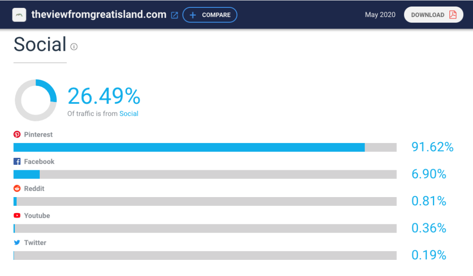Image resolution: width=473 pixels, height=276 pixels.
Task: Click the Facebook logo icon
Action: click(x=17, y=162)
